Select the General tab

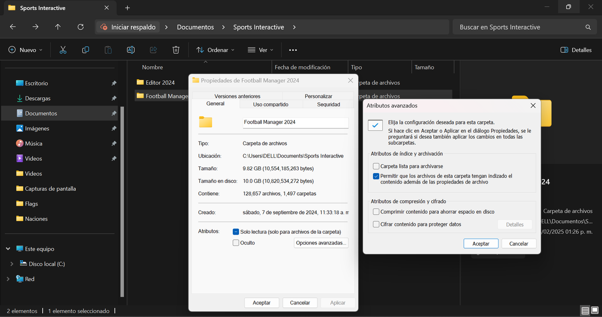point(215,103)
